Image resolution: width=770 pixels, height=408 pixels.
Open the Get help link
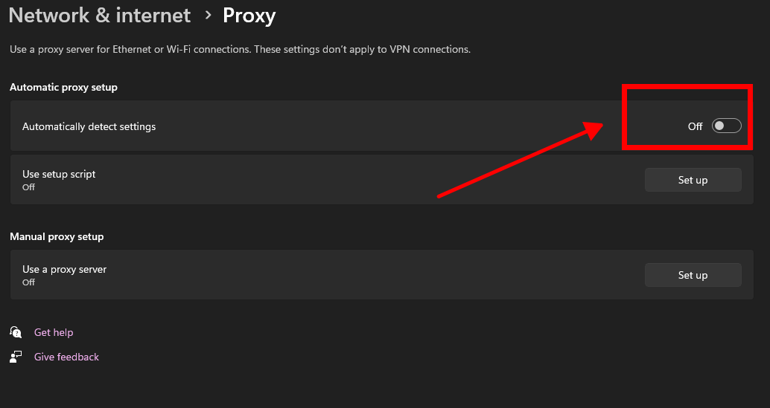click(x=54, y=332)
